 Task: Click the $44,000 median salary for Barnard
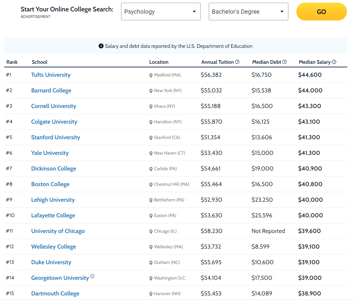310,90
